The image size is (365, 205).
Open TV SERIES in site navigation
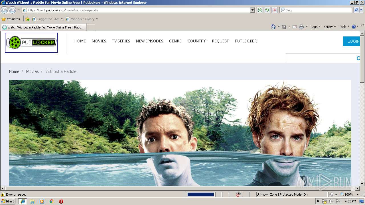point(121,41)
